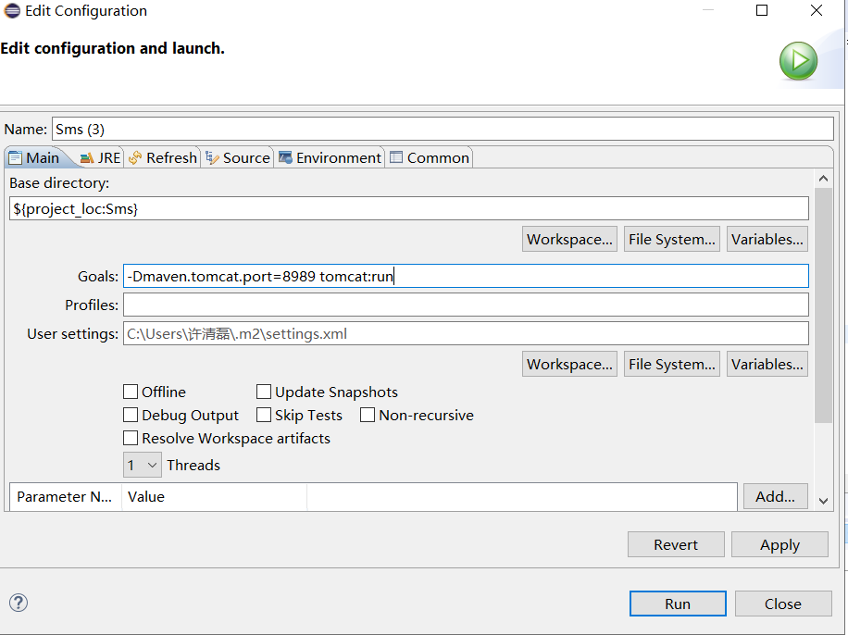848x635 pixels.
Task: Click File System button under Base directory
Action: point(672,239)
